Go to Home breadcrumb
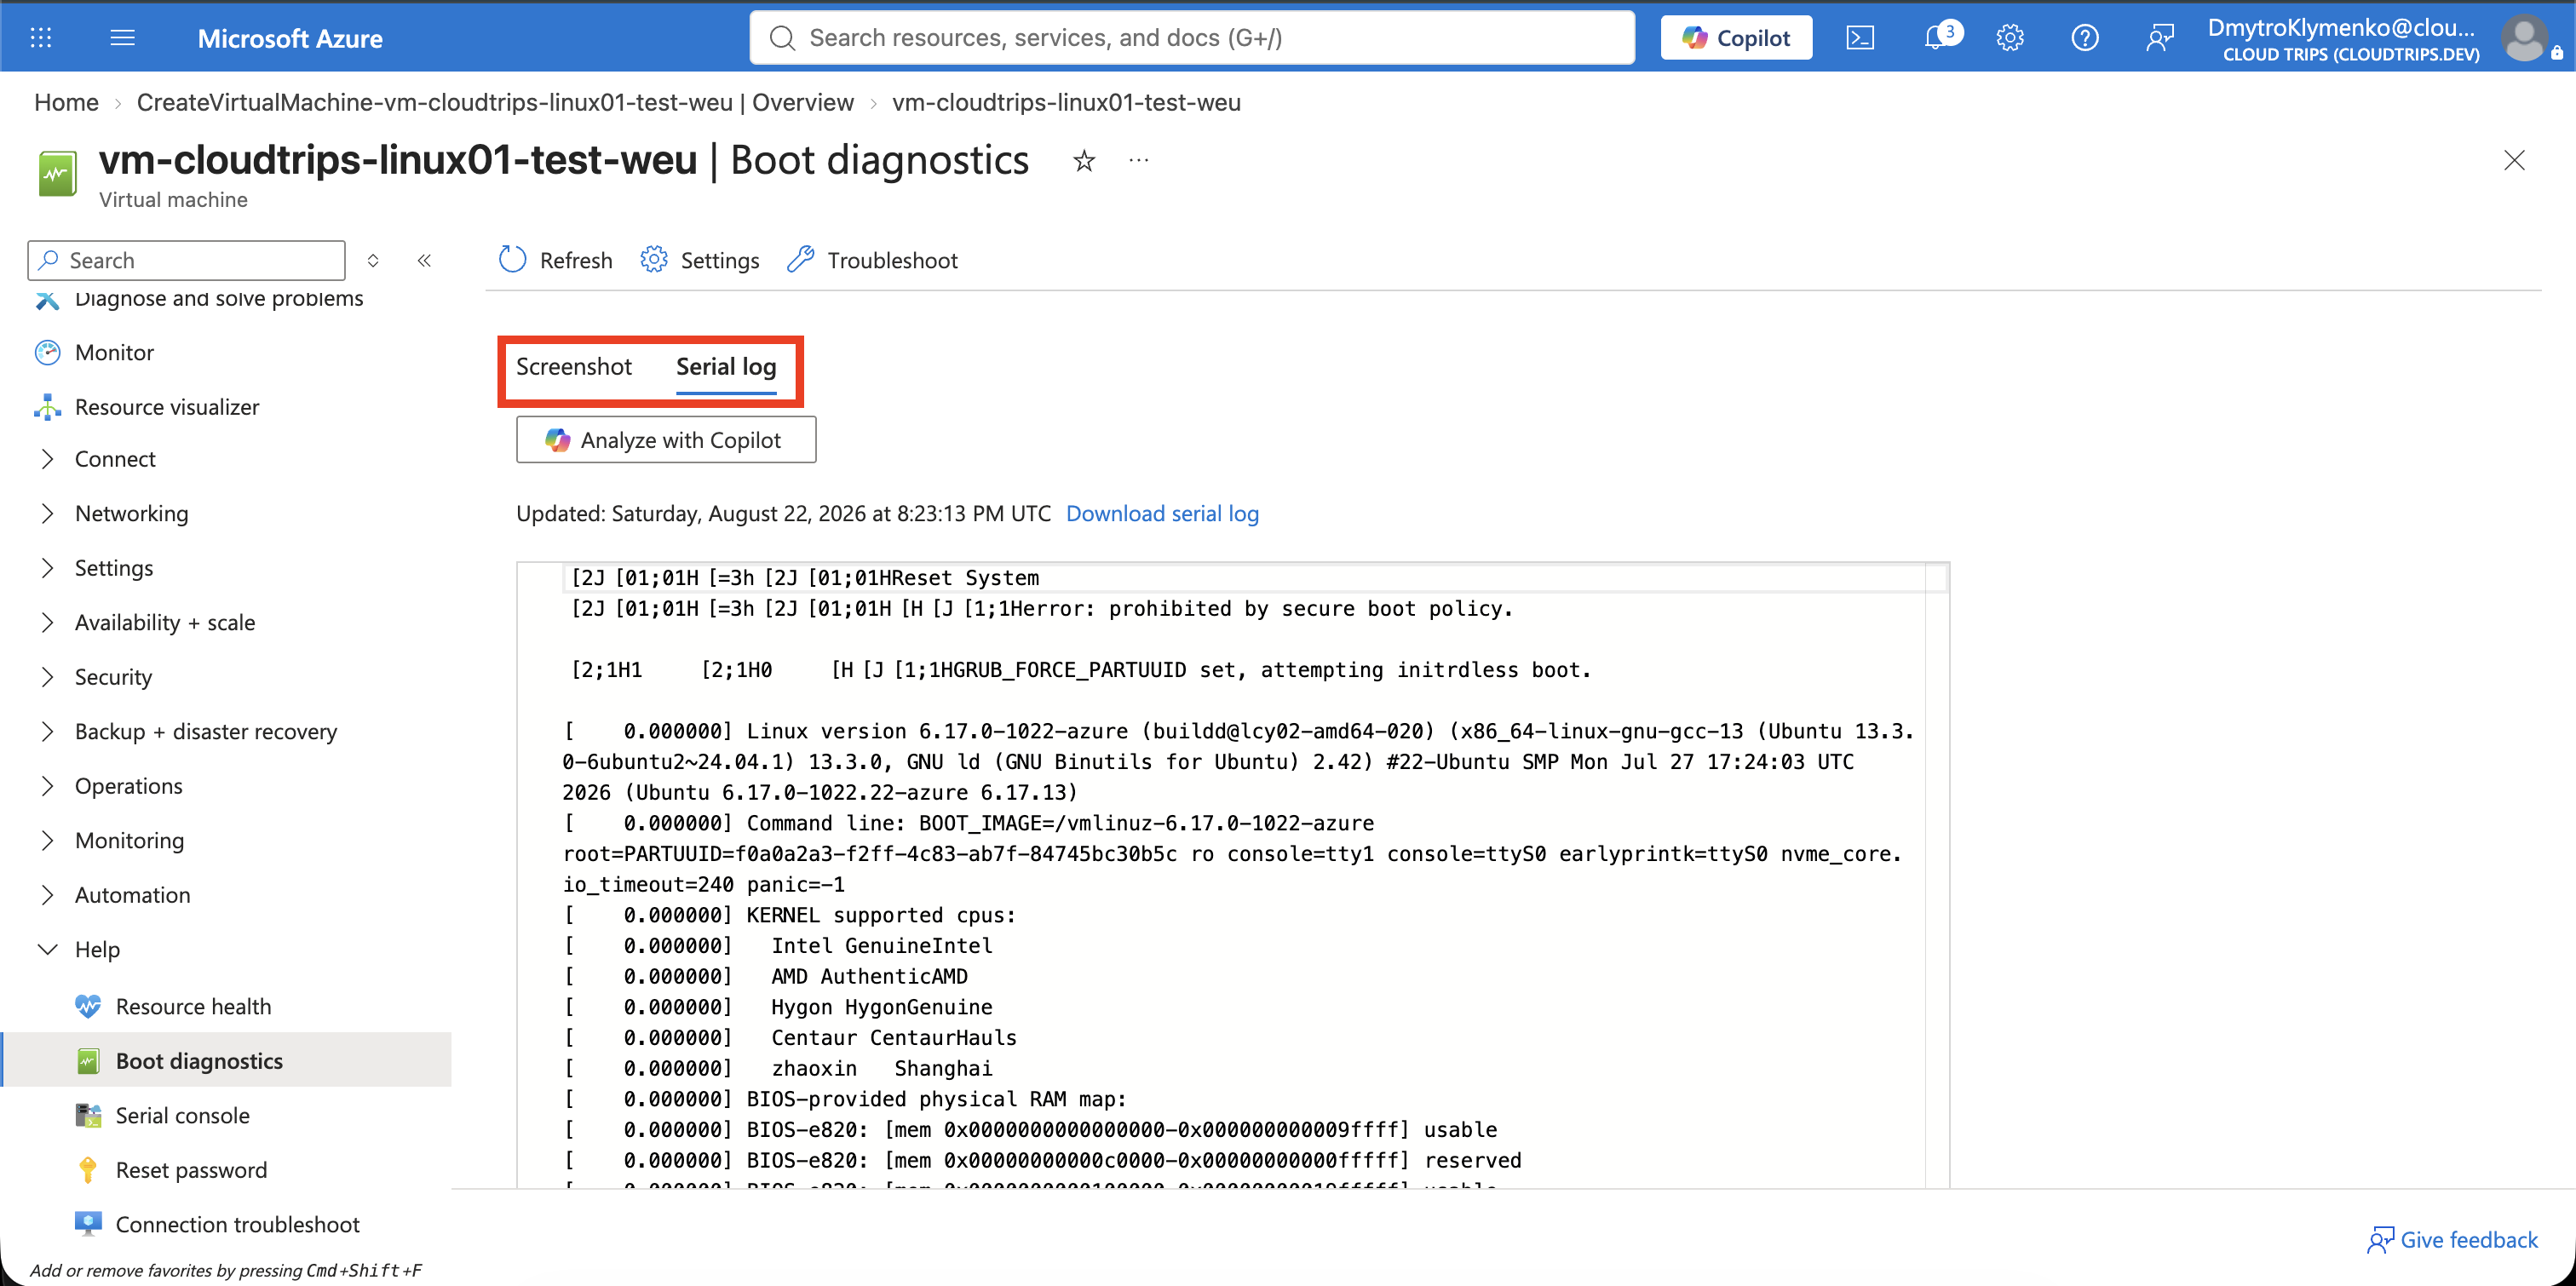 coord(66,102)
